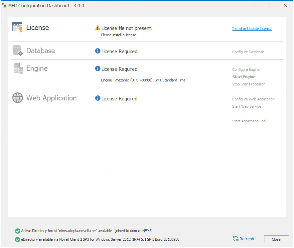Image resolution: width=294 pixels, height=248 pixels.
Task: Click the Engine server icon
Action: pyautogui.click(x=17, y=68)
